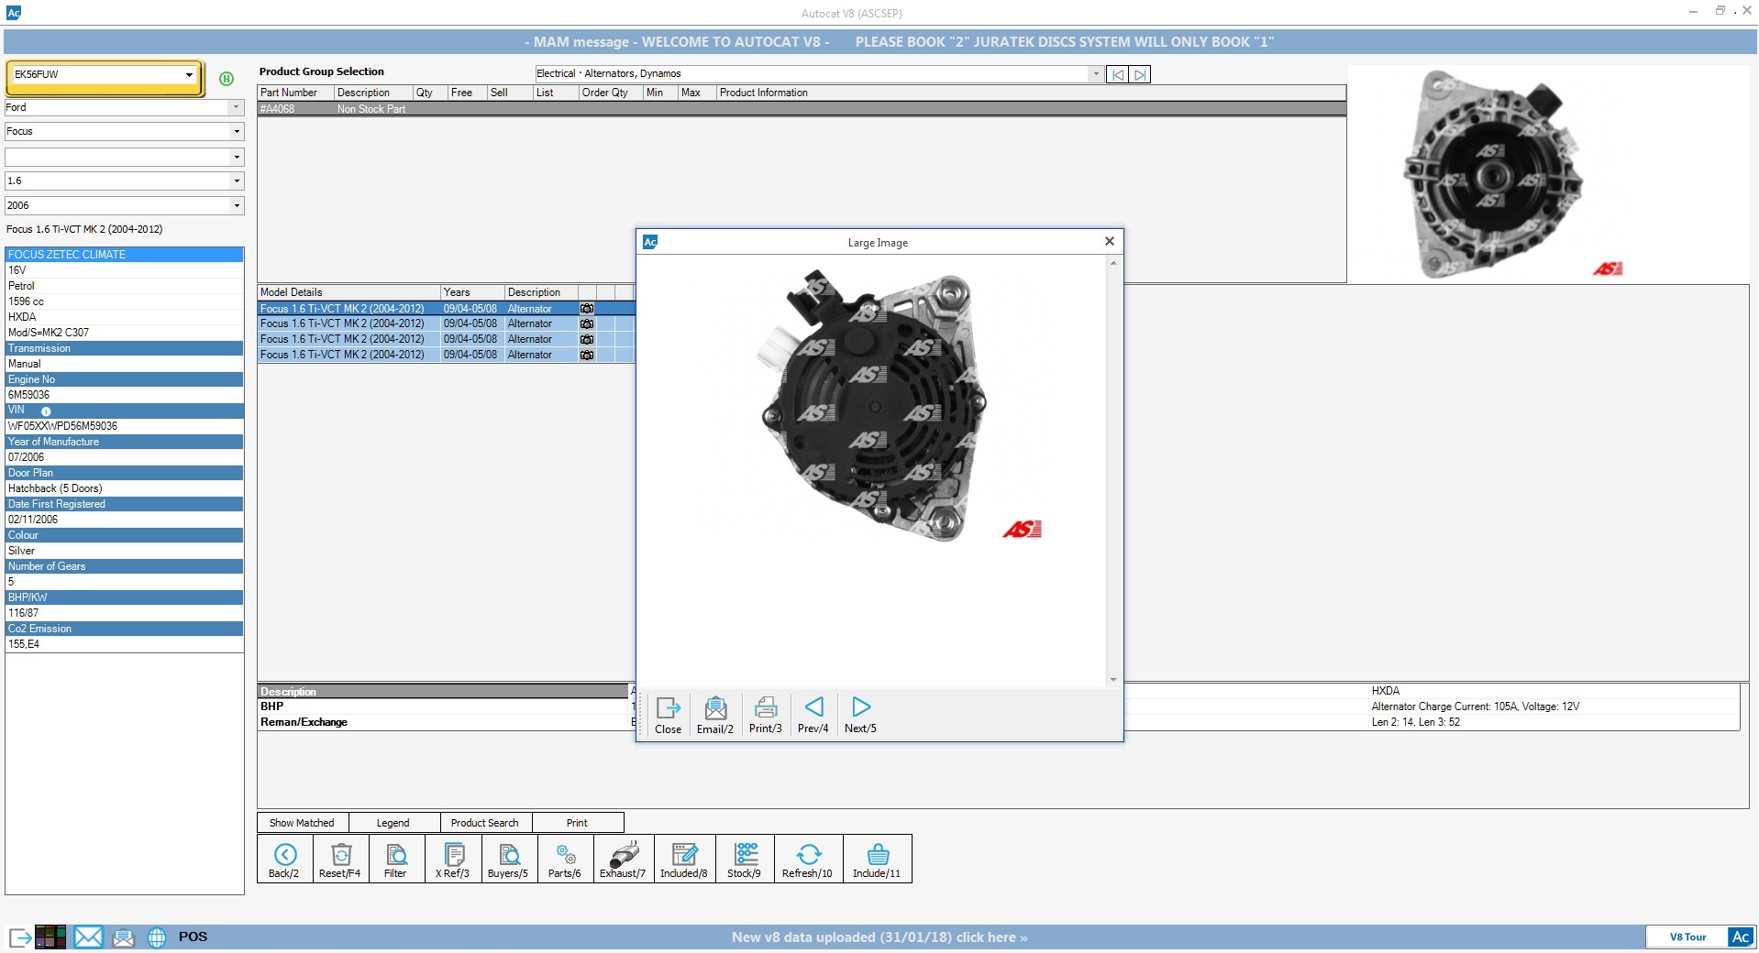Click the VIN value WF05XXWPD56M59036

(x=62, y=426)
